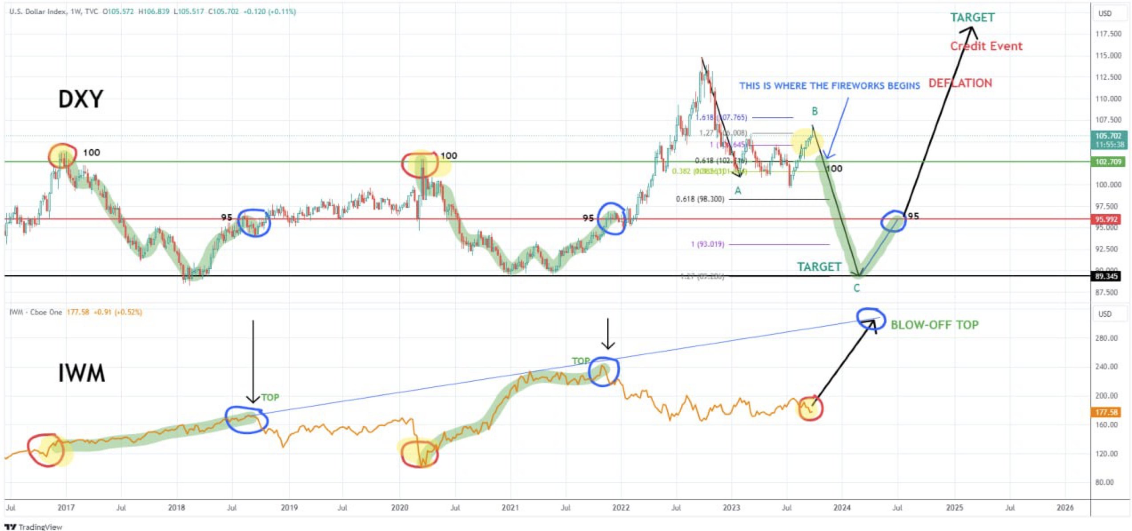Click the orange 177.58 IWM price label
Viewport: 1132px width, 531px height.
pyautogui.click(x=1106, y=412)
